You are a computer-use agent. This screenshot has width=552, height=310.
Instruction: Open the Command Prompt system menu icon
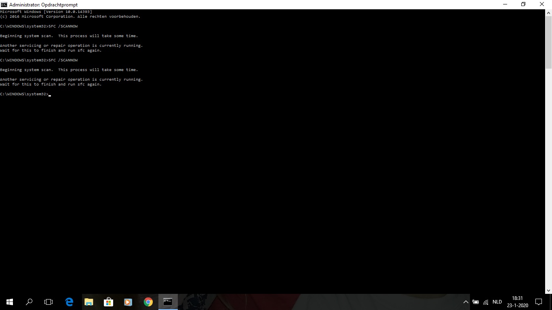(x=4, y=4)
